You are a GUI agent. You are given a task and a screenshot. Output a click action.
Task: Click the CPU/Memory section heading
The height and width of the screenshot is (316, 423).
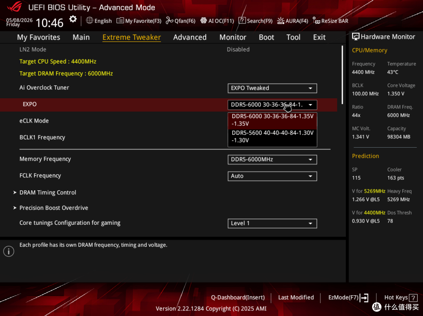coord(370,50)
